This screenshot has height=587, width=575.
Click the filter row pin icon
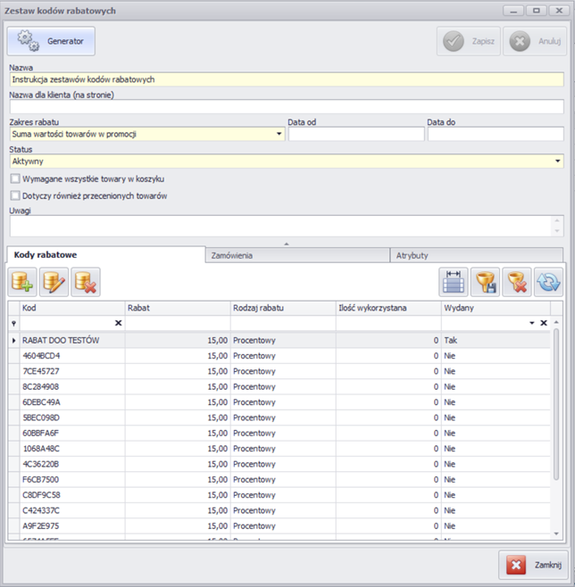pyautogui.click(x=14, y=324)
